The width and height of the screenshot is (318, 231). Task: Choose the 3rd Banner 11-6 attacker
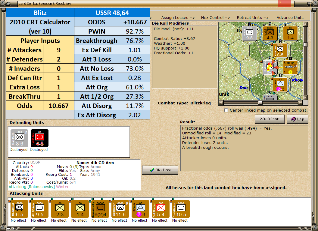click(x=120, y=209)
